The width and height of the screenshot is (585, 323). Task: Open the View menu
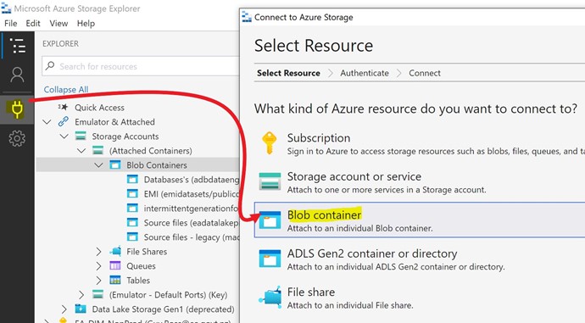58,24
